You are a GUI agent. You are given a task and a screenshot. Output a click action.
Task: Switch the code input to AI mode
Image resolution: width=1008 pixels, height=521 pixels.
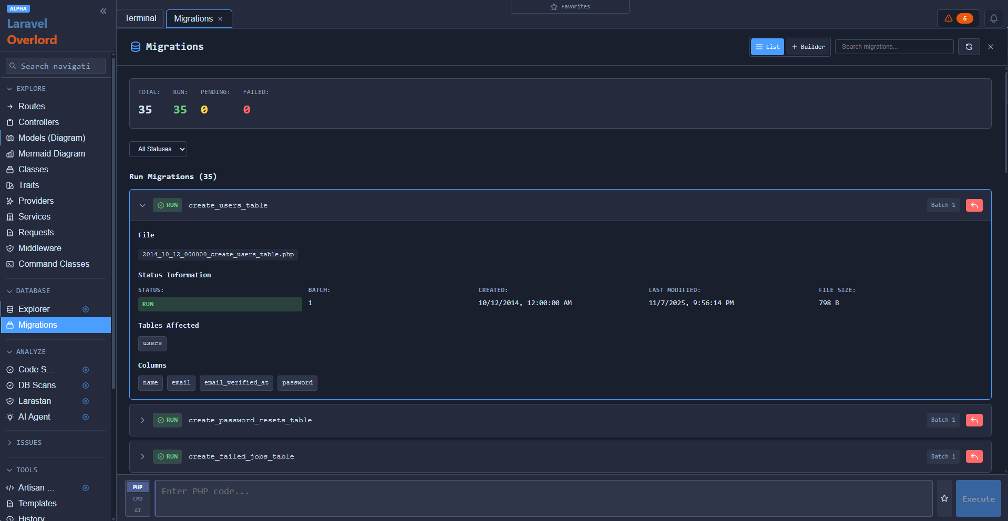[137, 510]
